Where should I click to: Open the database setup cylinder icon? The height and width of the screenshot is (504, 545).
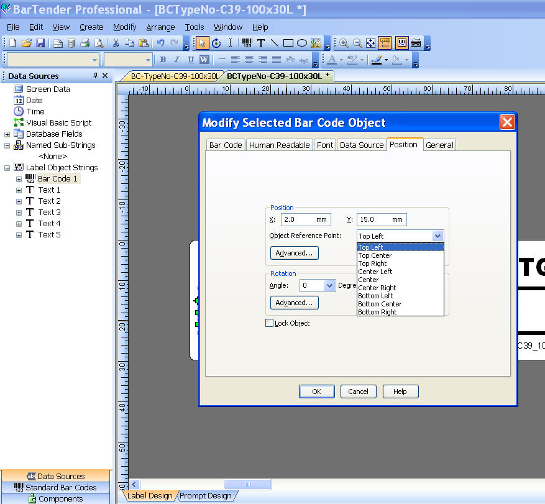click(71, 43)
